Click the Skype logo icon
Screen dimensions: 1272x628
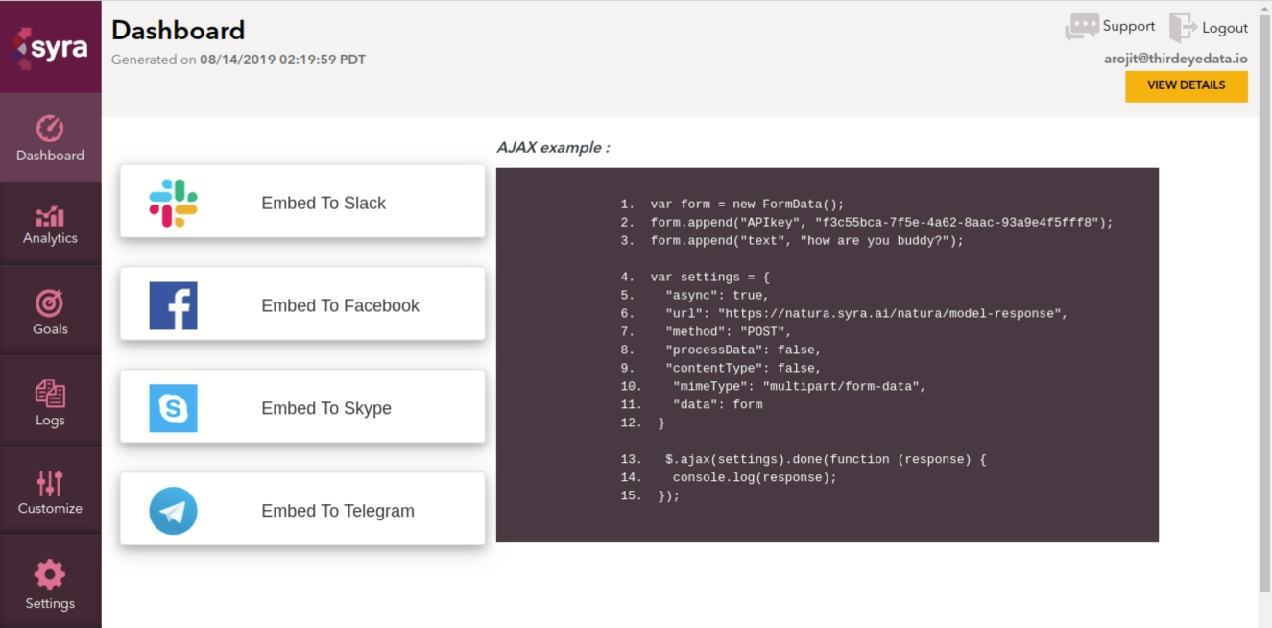(x=174, y=408)
